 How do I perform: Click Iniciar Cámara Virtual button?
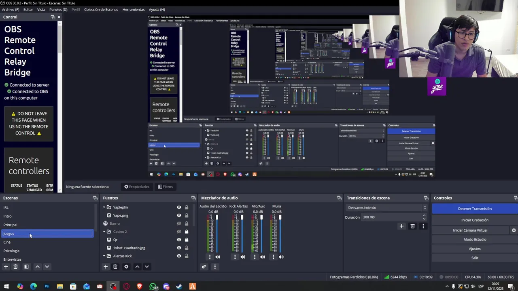pos(470,230)
